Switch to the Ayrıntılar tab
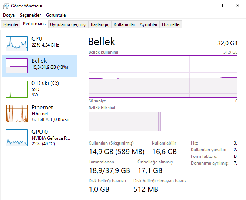Screen dimensions: 246x200 149,24
